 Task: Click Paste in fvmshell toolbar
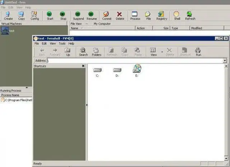[138, 52]
